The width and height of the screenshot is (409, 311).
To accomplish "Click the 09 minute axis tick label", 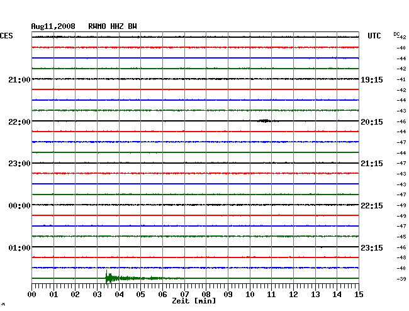I will [x=228, y=294].
